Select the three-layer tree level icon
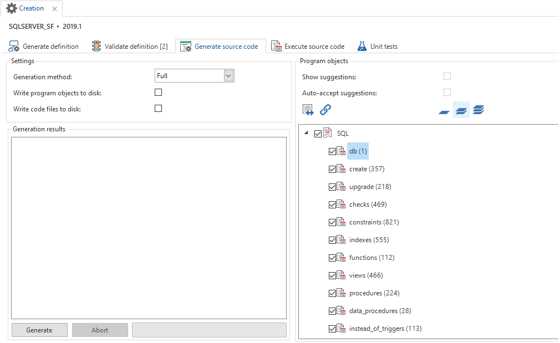 point(478,110)
